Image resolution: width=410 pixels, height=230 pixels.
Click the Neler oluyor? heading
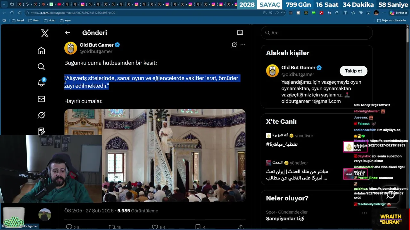(x=287, y=198)
